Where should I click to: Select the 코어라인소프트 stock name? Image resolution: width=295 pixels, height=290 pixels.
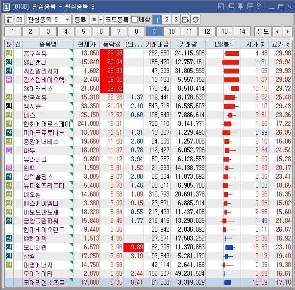44,283
